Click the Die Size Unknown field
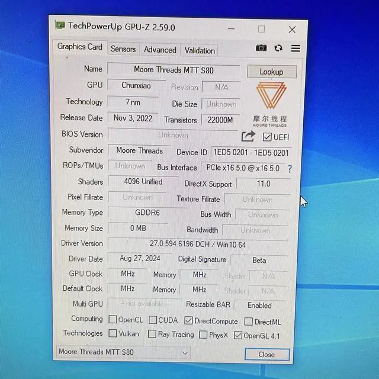Screen dimensions: 379x379 coord(221,104)
